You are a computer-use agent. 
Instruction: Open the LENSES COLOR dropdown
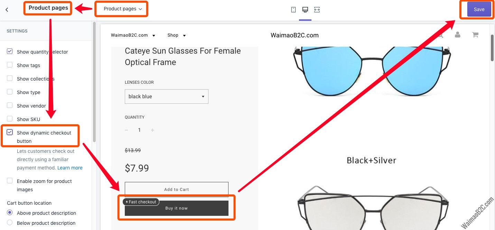coord(166,96)
